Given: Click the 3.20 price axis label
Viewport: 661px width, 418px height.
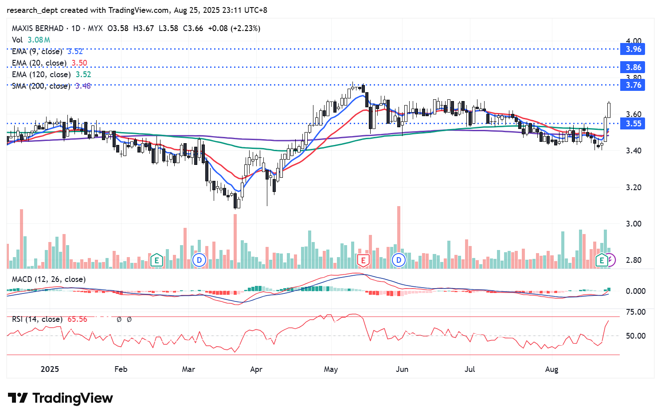Looking at the screenshot, I should (634, 187).
